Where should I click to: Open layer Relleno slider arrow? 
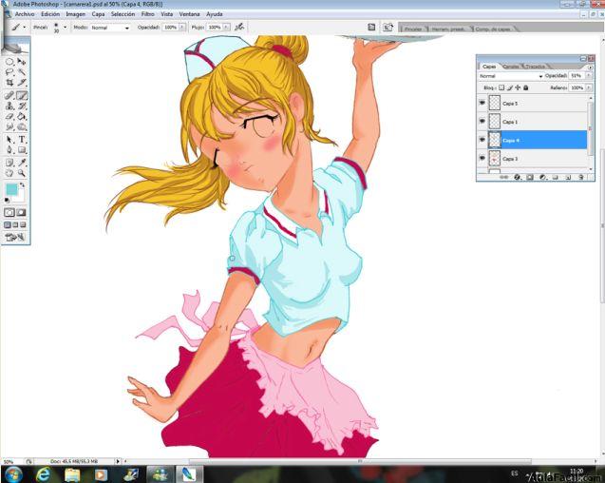[x=589, y=87]
